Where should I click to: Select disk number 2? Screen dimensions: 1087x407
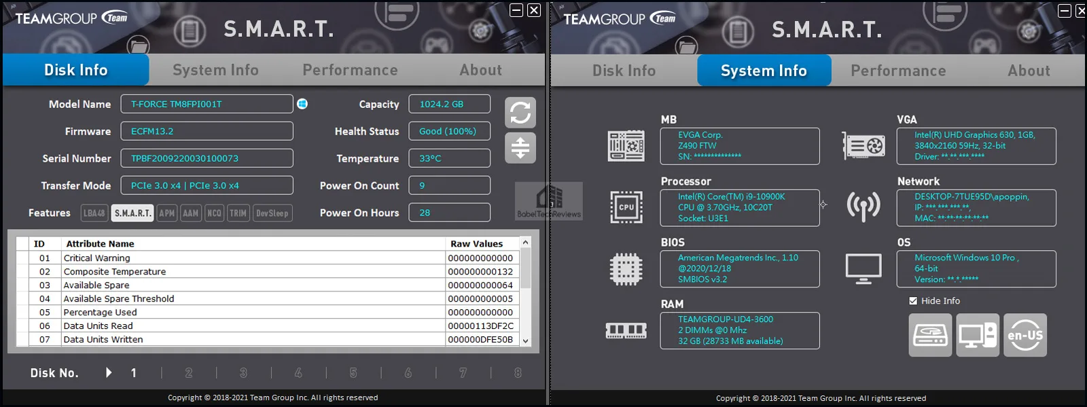click(x=189, y=372)
